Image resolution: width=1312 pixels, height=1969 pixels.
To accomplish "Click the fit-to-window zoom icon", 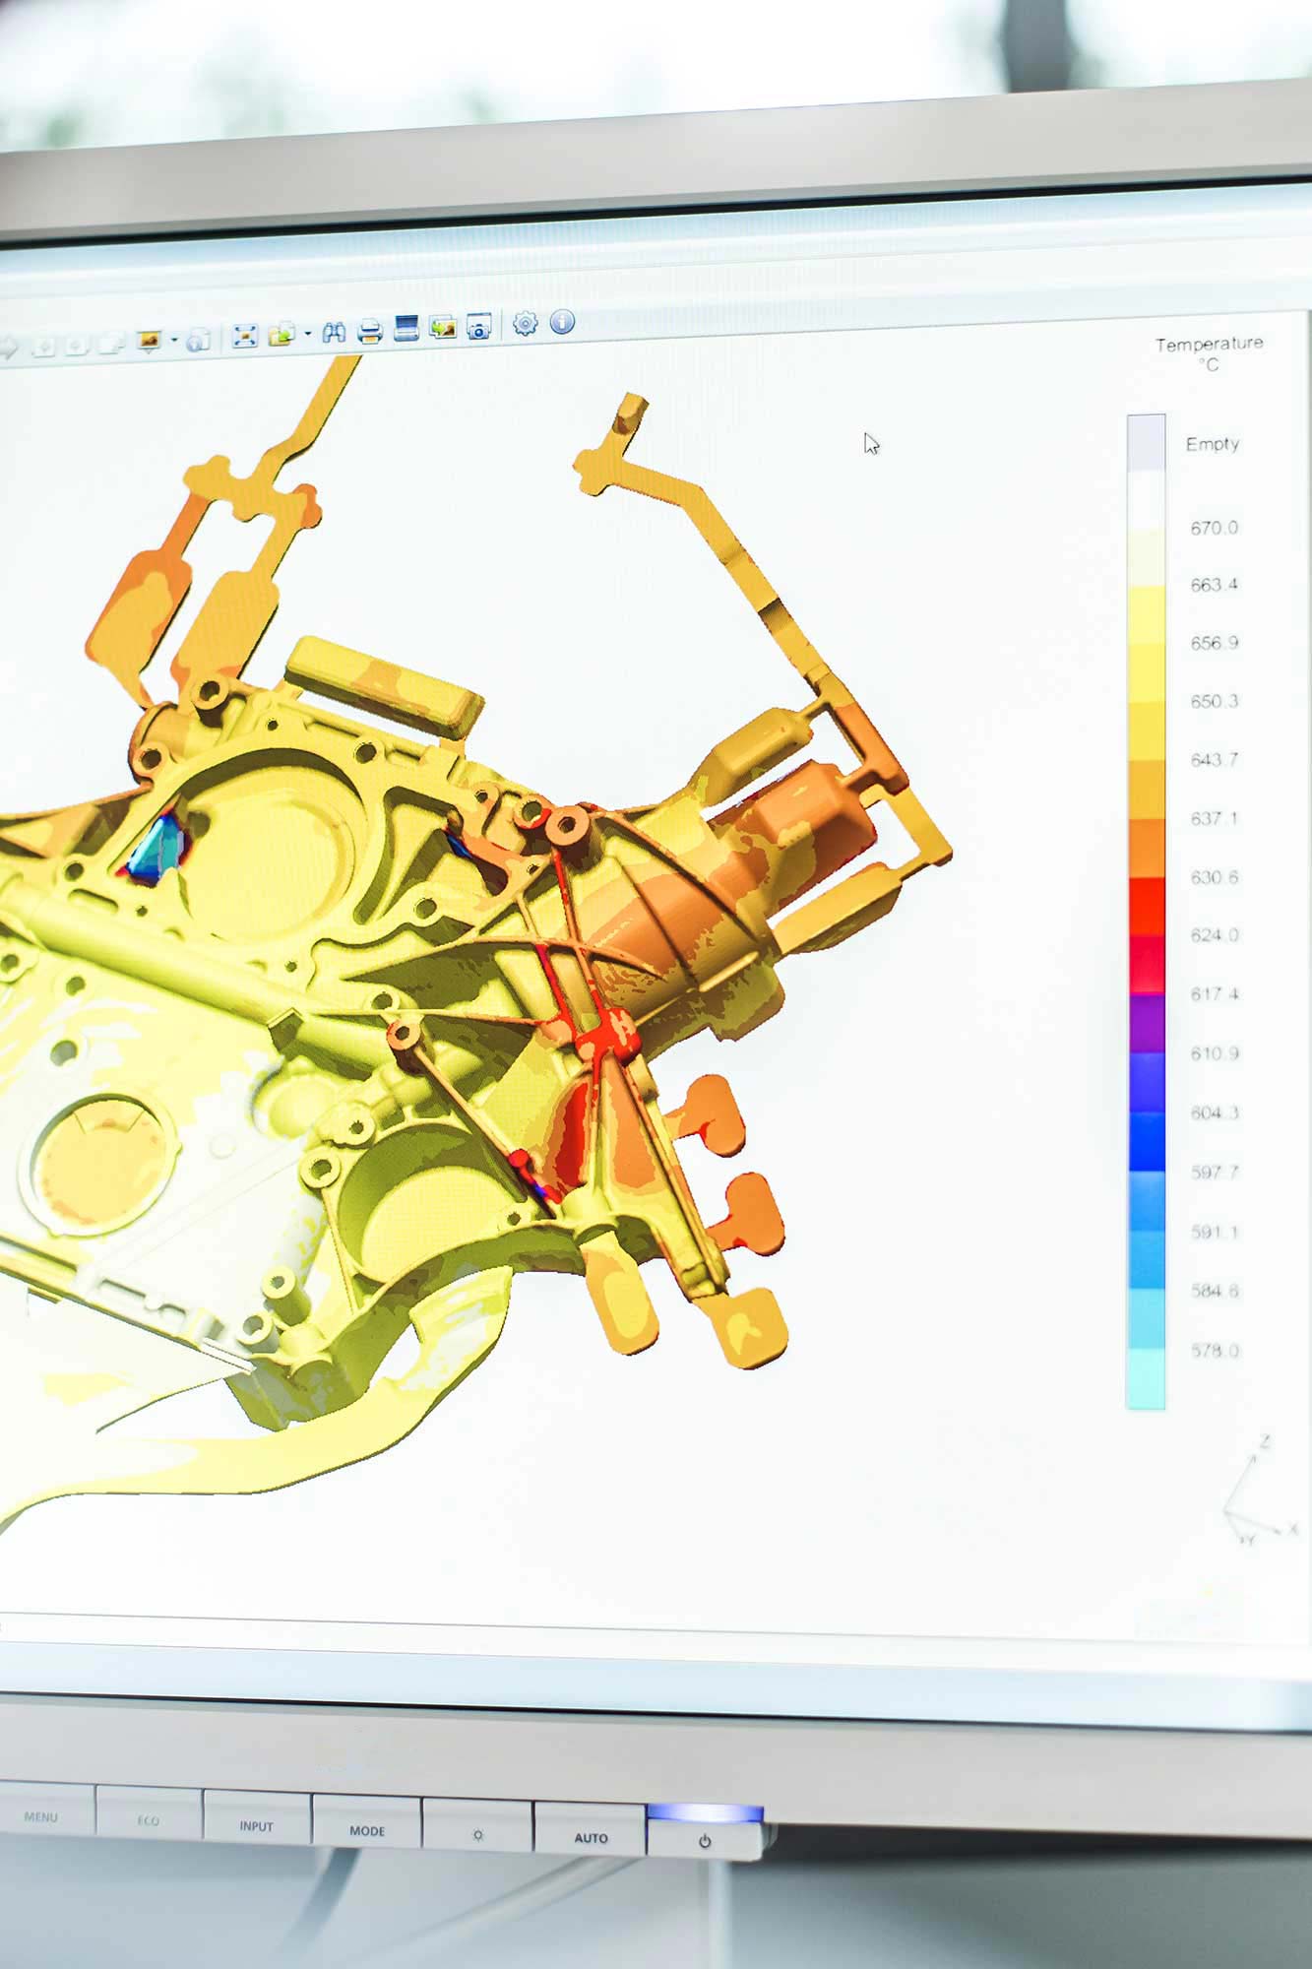I will [244, 337].
